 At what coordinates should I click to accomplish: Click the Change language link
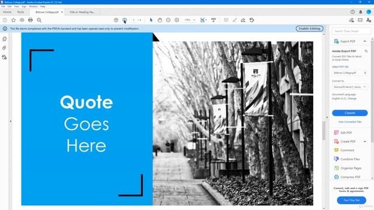point(352,99)
